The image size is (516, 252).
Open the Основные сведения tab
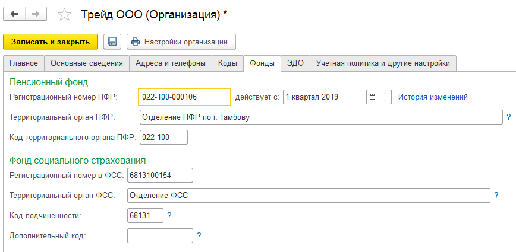click(87, 63)
